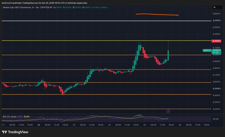Click the D8,914% low value
Viewport: 225px width, 137px height.
77,8
